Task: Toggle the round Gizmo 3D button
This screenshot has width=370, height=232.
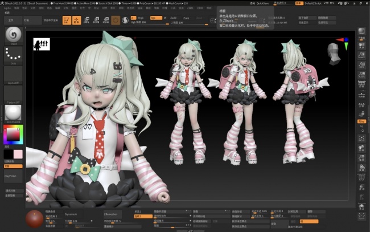Action: pos(116,21)
